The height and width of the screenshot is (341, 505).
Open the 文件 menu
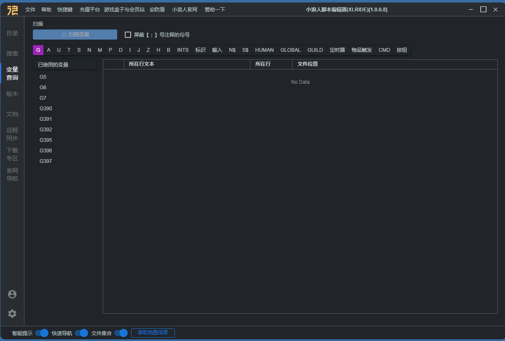tap(30, 9)
